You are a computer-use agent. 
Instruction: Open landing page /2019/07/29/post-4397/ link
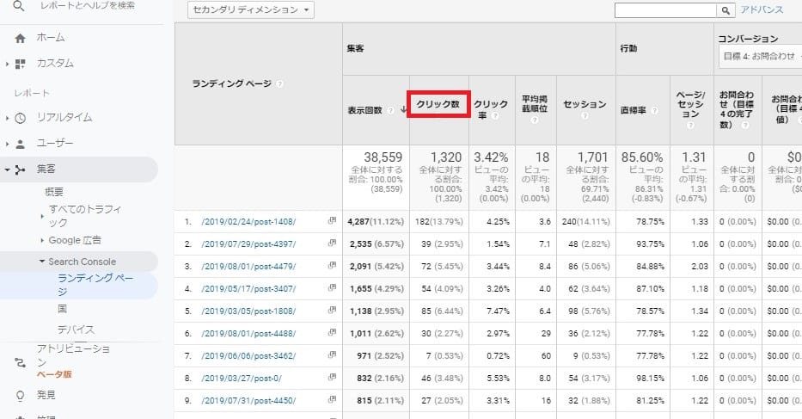tap(248, 244)
